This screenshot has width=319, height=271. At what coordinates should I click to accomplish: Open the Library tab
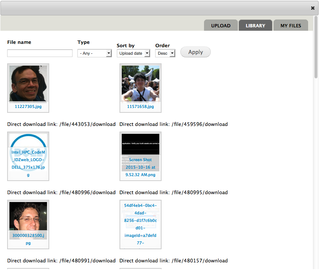(256, 25)
